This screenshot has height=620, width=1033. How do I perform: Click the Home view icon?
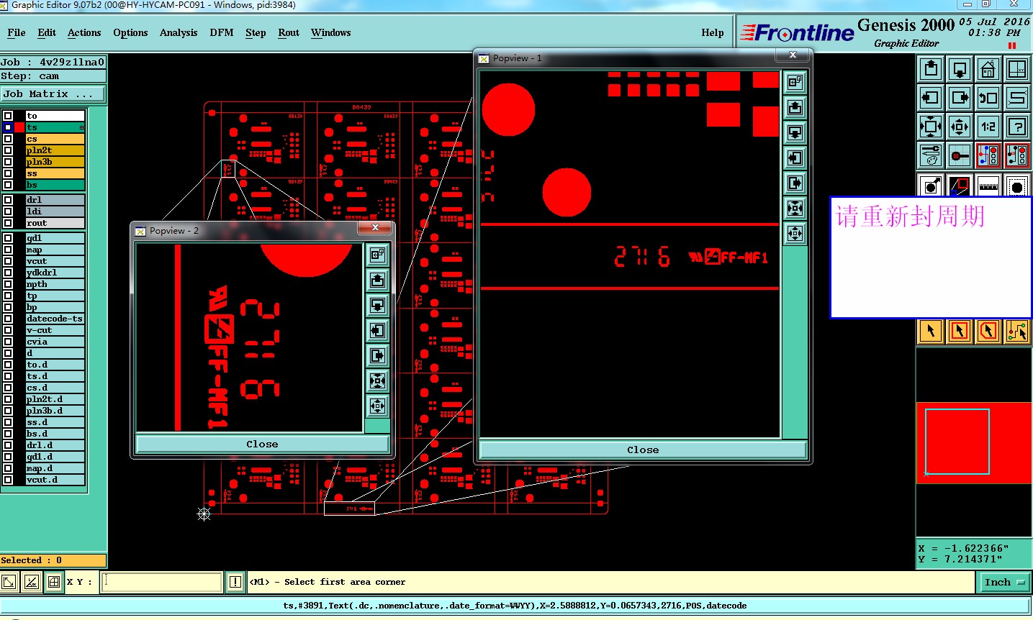coord(988,69)
